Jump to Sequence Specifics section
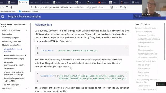166x93 pixels. click(146, 35)
